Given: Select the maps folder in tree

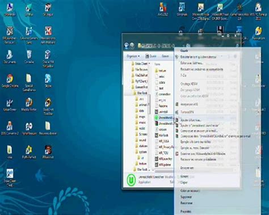Looking at the screenshot, I should click(140, 117).
